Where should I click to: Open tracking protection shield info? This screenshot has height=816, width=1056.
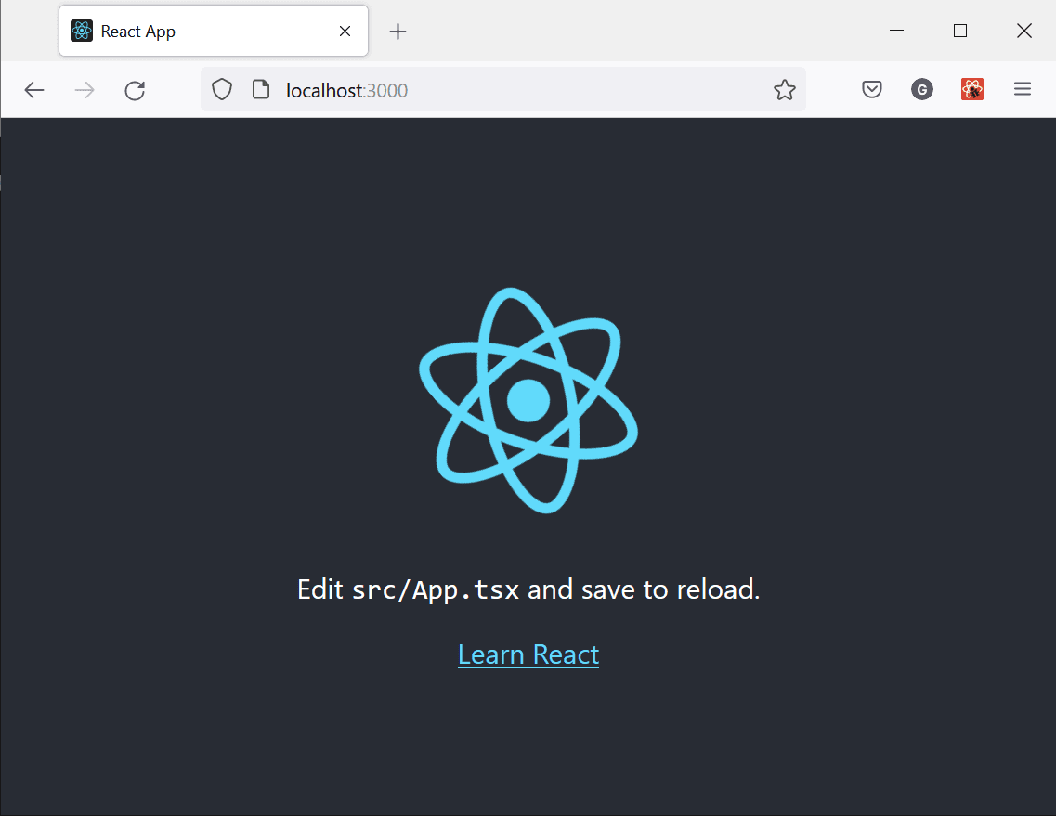222,89
